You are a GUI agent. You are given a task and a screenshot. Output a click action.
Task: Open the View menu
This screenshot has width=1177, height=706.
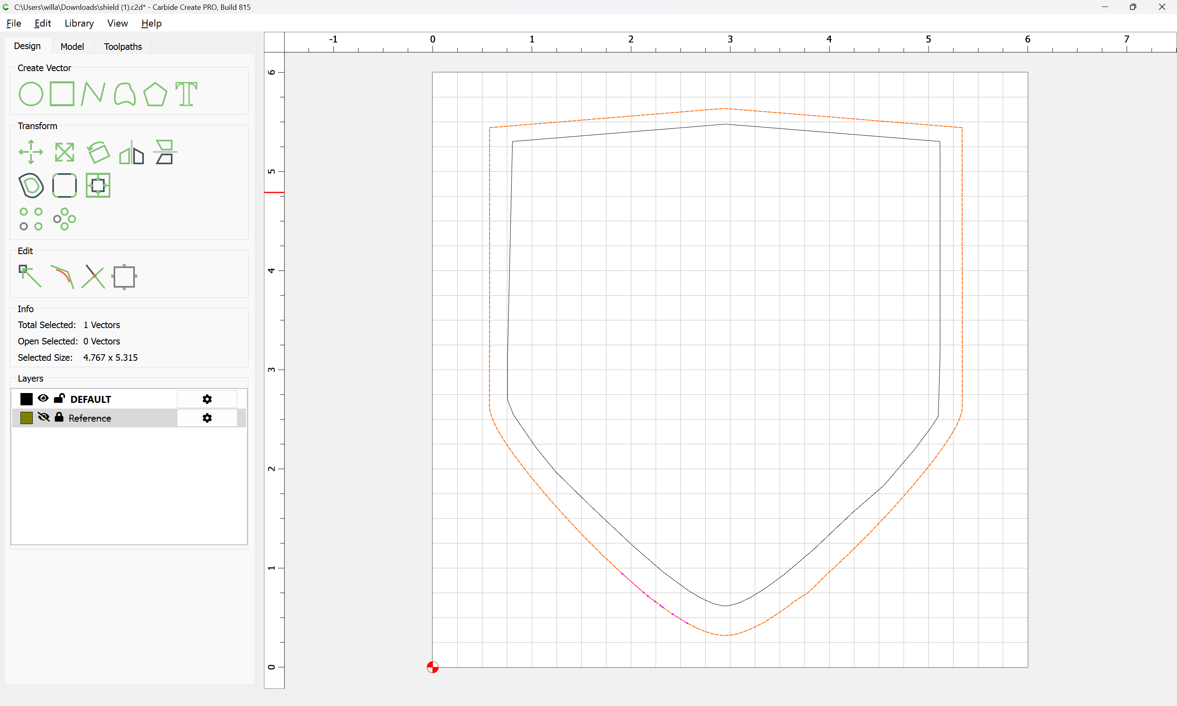point(118,23)
